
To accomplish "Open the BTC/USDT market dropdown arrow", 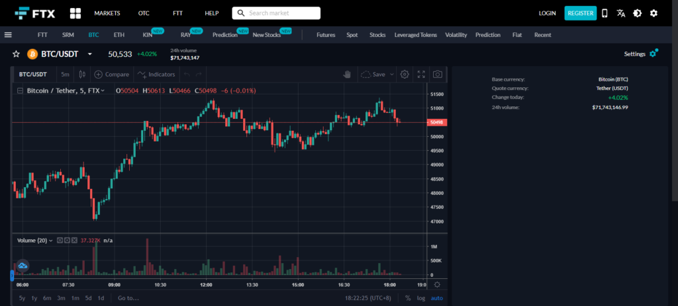I will click(90, 54).
